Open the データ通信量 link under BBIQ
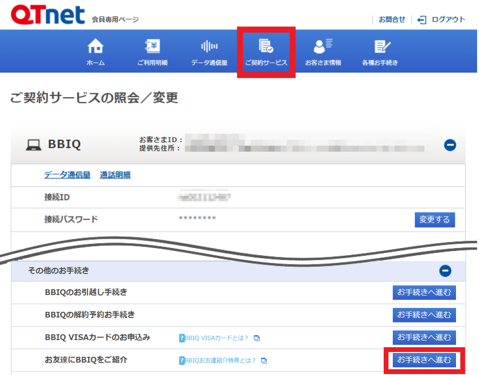This screenshot has width=479, height=375. (x=67, y=175)
